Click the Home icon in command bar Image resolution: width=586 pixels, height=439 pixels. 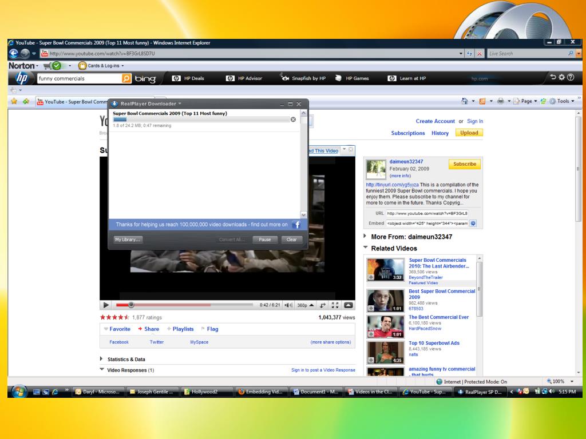465,101
